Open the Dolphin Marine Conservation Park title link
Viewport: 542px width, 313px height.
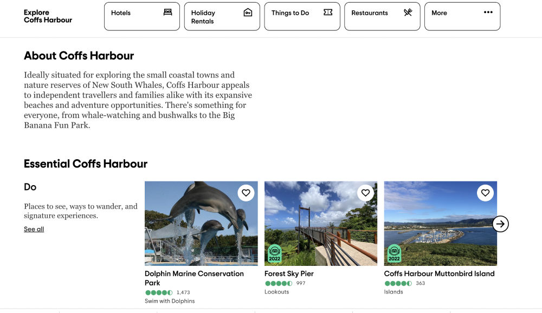click(x=194, y=278)
